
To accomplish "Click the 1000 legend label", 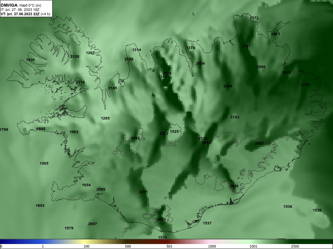I will tap(212, 246).
